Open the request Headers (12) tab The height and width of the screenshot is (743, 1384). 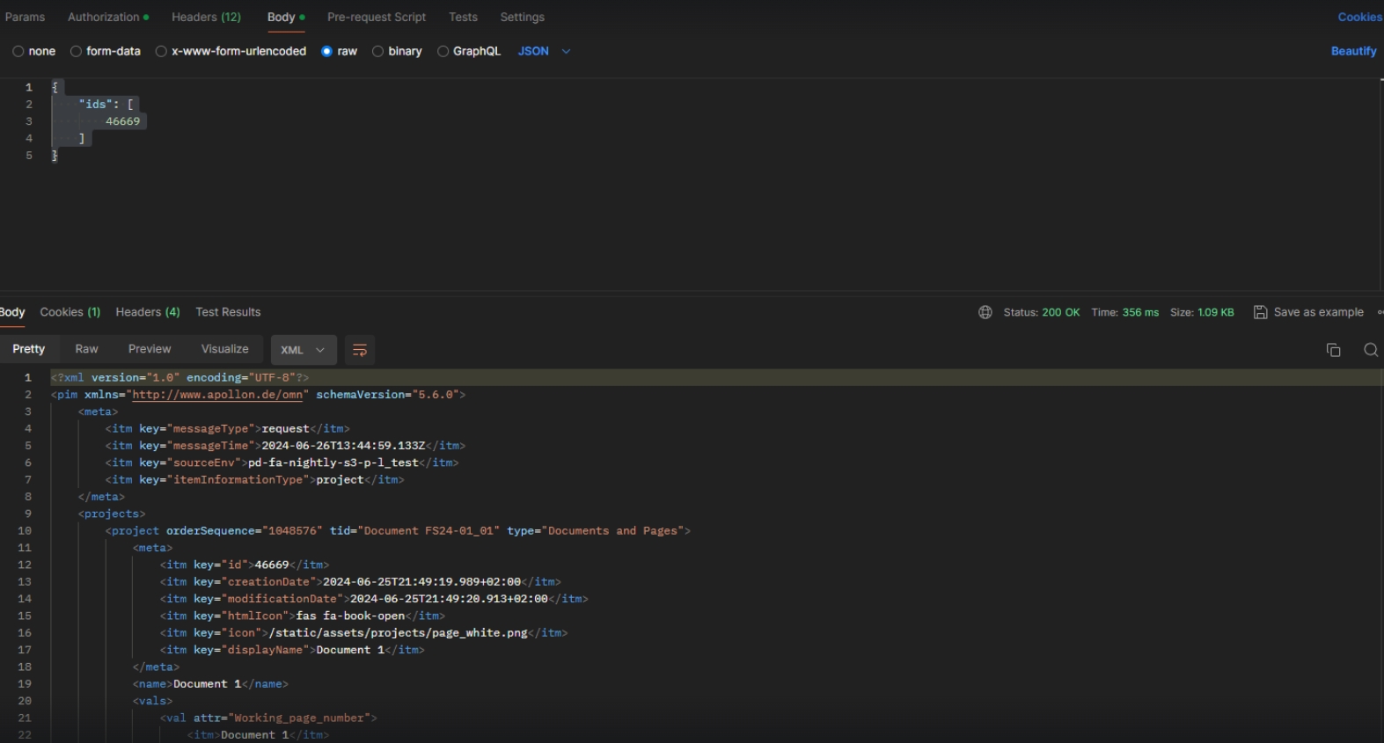pos(206,17)
